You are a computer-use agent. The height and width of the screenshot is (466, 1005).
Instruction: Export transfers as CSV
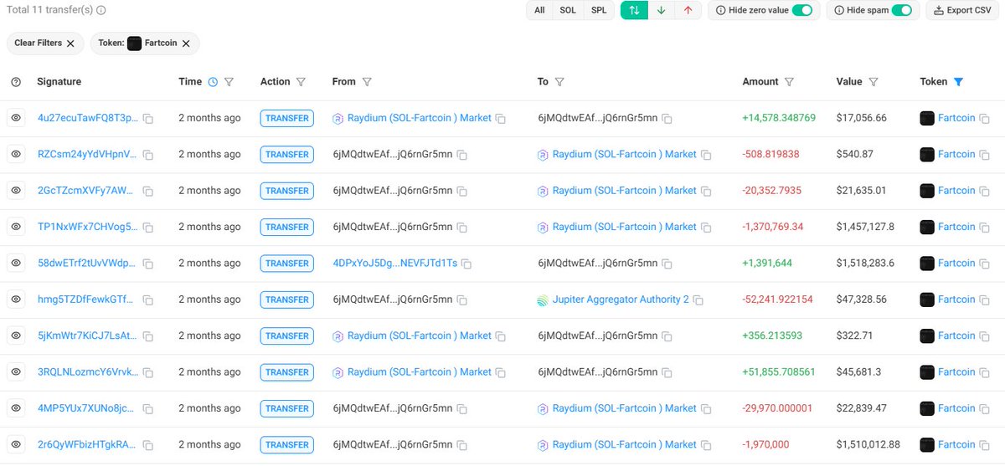[x=961, y=10]
